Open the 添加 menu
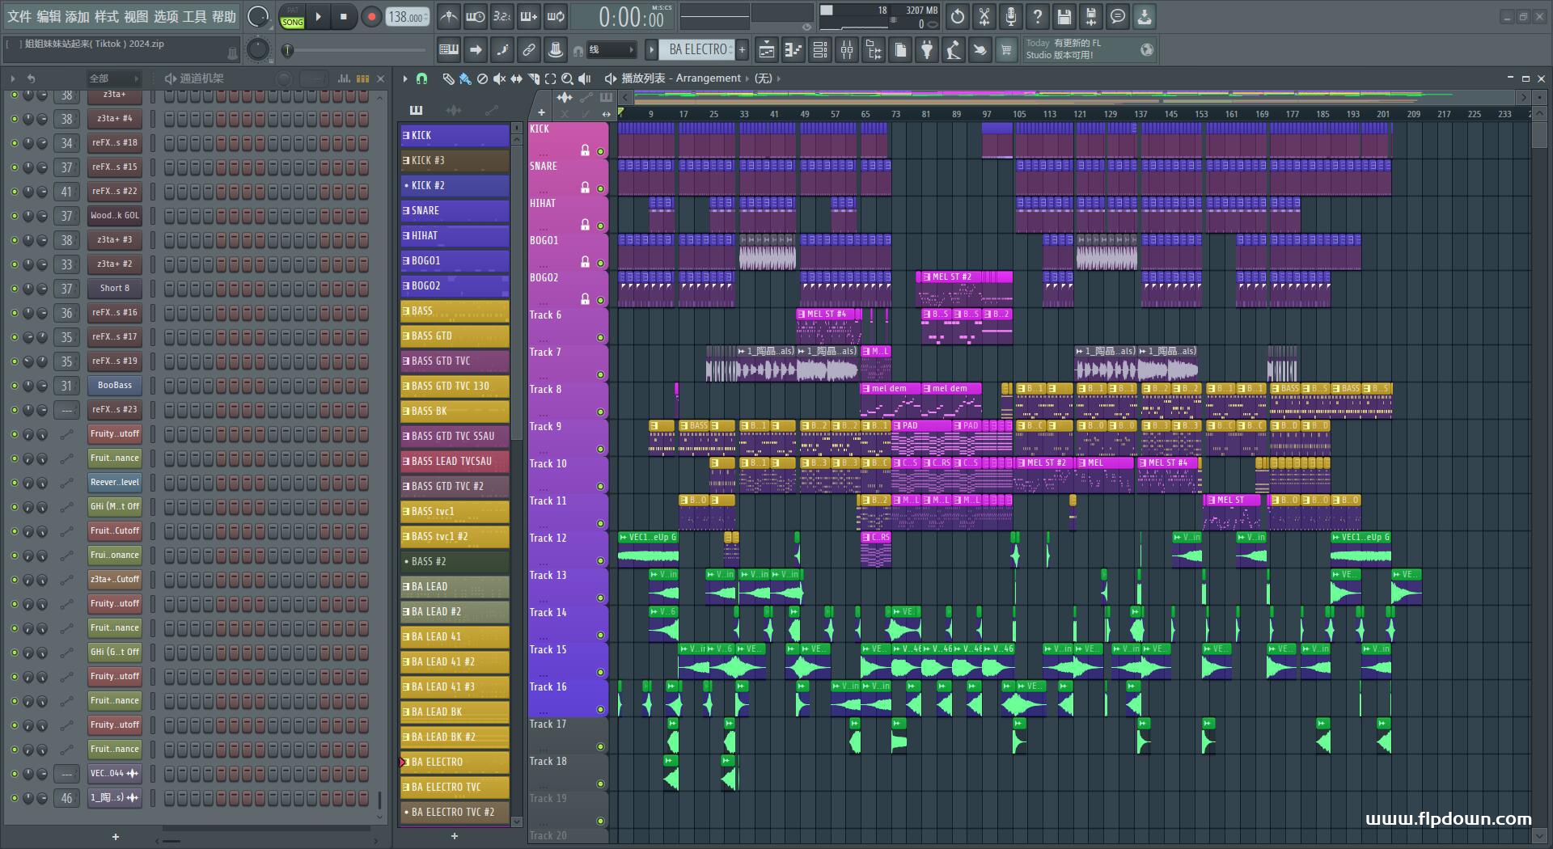 coord(78,16)
